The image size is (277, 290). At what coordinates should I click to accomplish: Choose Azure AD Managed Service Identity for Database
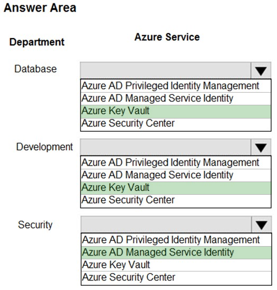coord(176,98)
